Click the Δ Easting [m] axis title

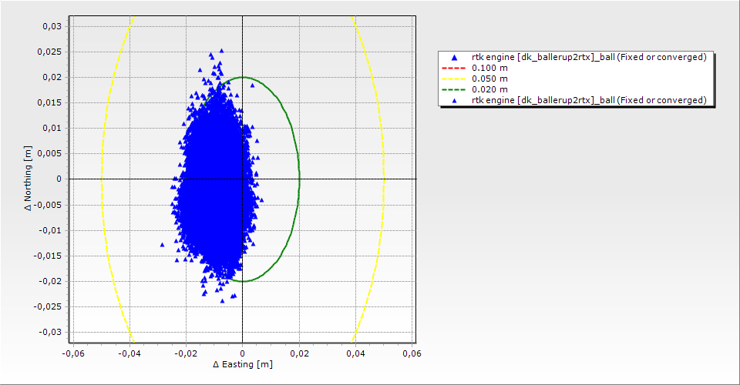point(243,364)
